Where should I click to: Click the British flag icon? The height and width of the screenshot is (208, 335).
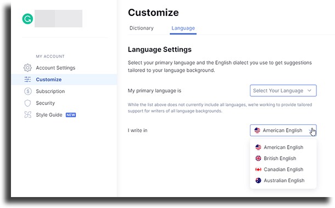[x=258, y=158]
